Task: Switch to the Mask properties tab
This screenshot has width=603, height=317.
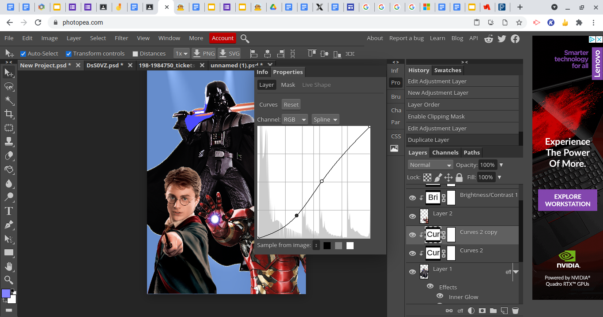Action: (x=288, y=85)
